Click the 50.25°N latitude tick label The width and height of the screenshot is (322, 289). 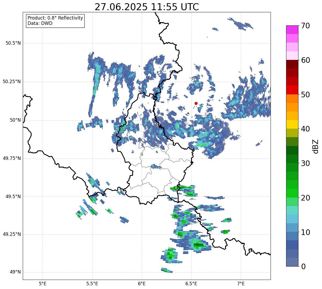(12, 82)
